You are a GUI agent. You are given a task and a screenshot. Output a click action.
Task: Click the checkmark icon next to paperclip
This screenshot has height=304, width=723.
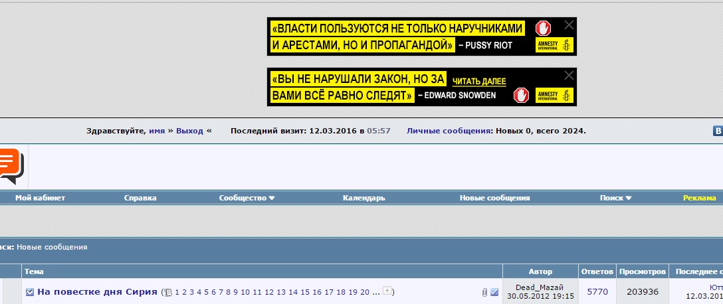[494, 292]
